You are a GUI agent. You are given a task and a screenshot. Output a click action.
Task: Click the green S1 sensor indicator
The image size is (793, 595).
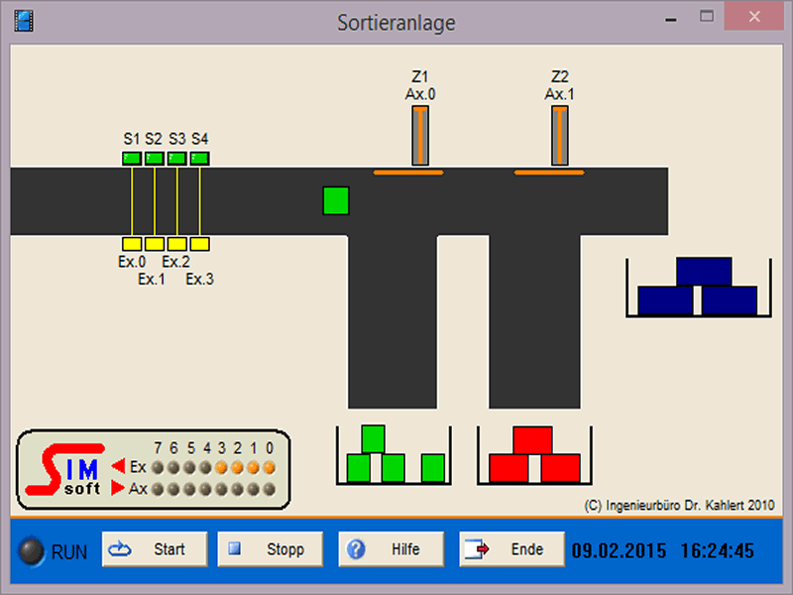(x=131, y=158)
